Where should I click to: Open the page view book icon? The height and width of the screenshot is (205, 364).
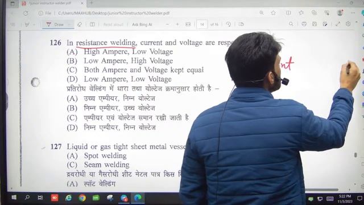point(92,24)
